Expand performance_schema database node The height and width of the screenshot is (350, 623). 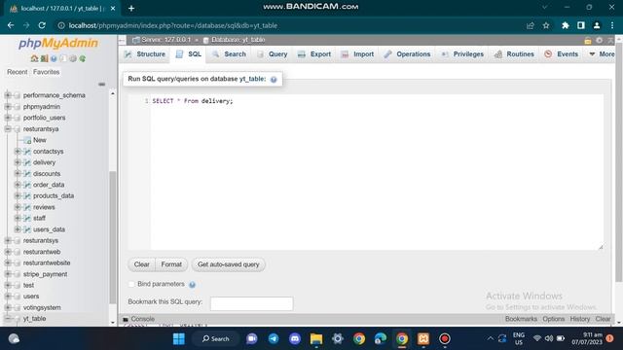[8, 95]
